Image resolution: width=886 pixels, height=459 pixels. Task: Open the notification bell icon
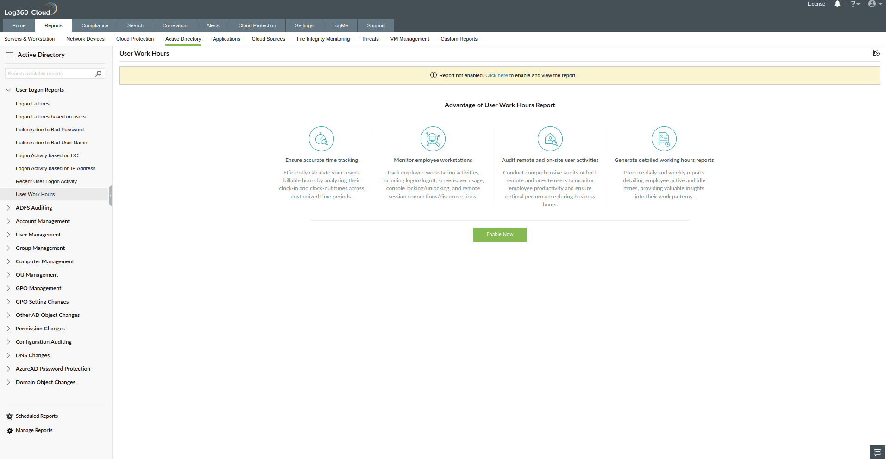836,4
